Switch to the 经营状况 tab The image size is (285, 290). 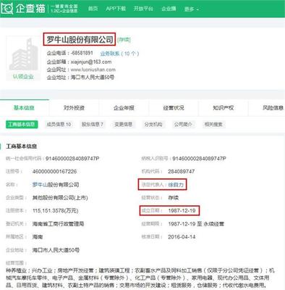pos(174,108)
